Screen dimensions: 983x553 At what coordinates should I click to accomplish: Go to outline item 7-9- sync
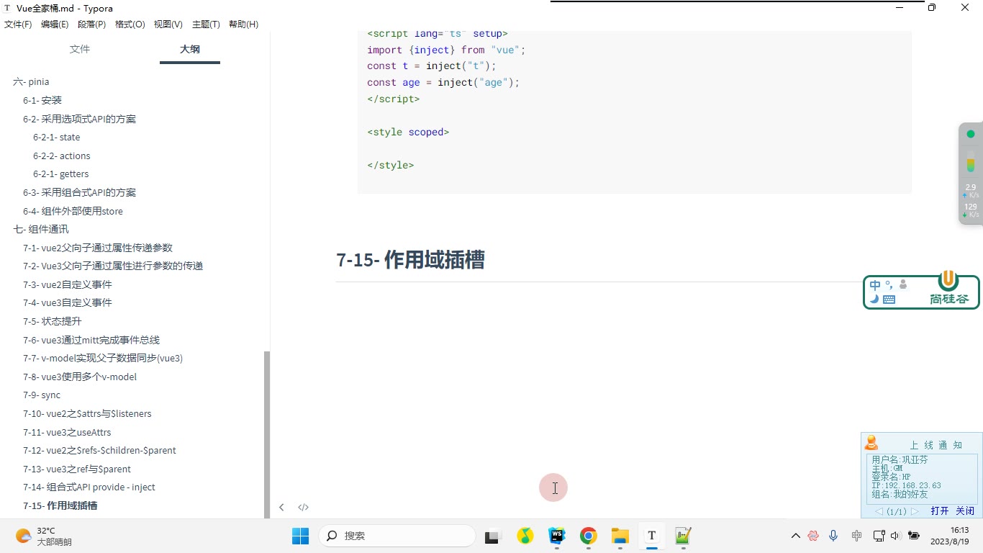(x=42, y=395)
